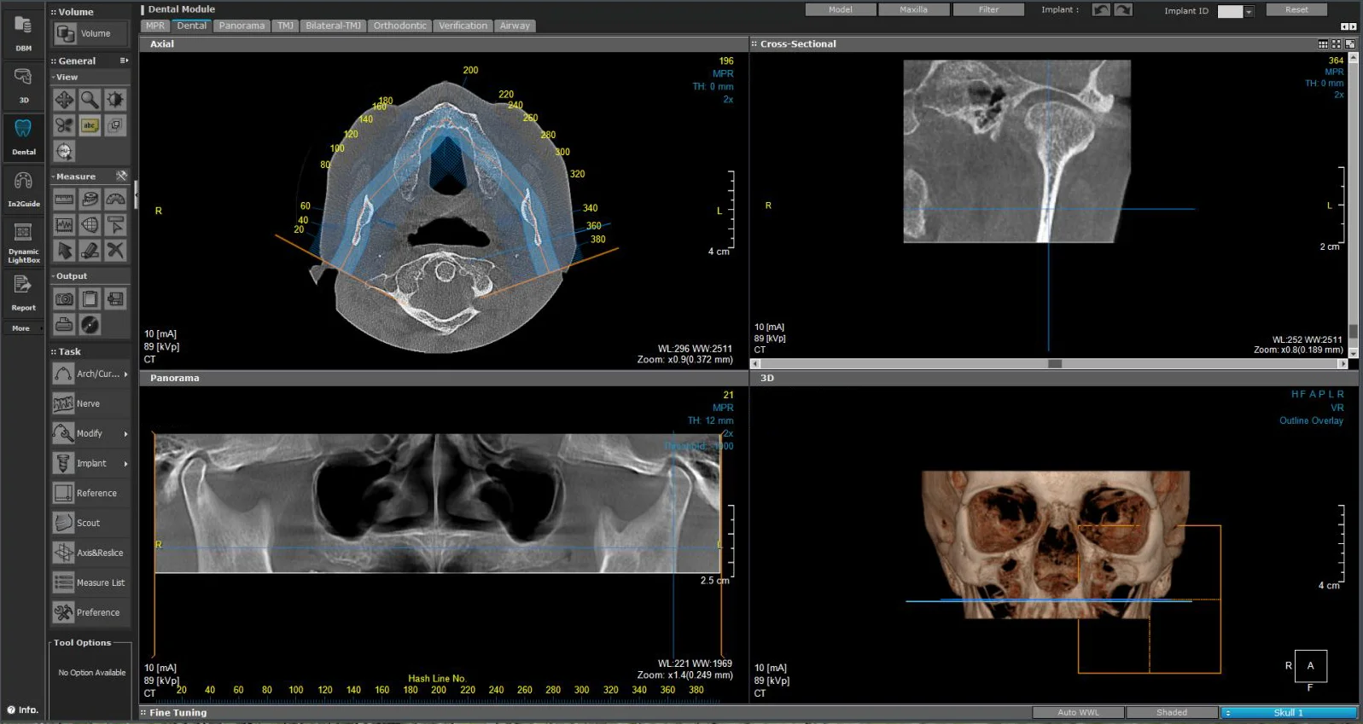Click the Cross-Sectional horizontal scrollbar thumb
The height and width of the screenshot is (724, 1363).
click(x=1055, y=363)
